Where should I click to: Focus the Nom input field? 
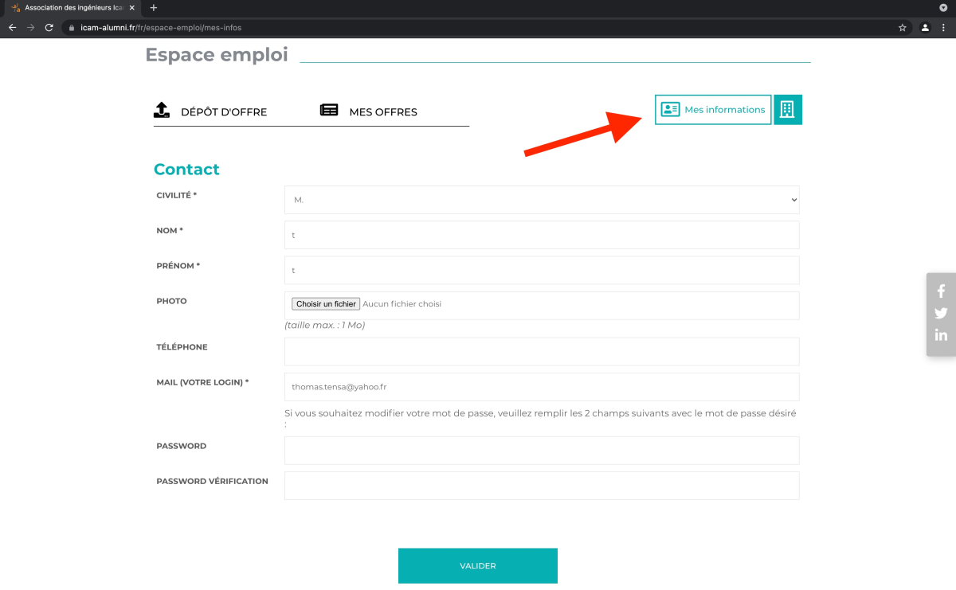pos(542,235)
